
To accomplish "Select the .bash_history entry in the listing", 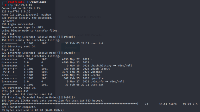I will [x=101, y=65].
